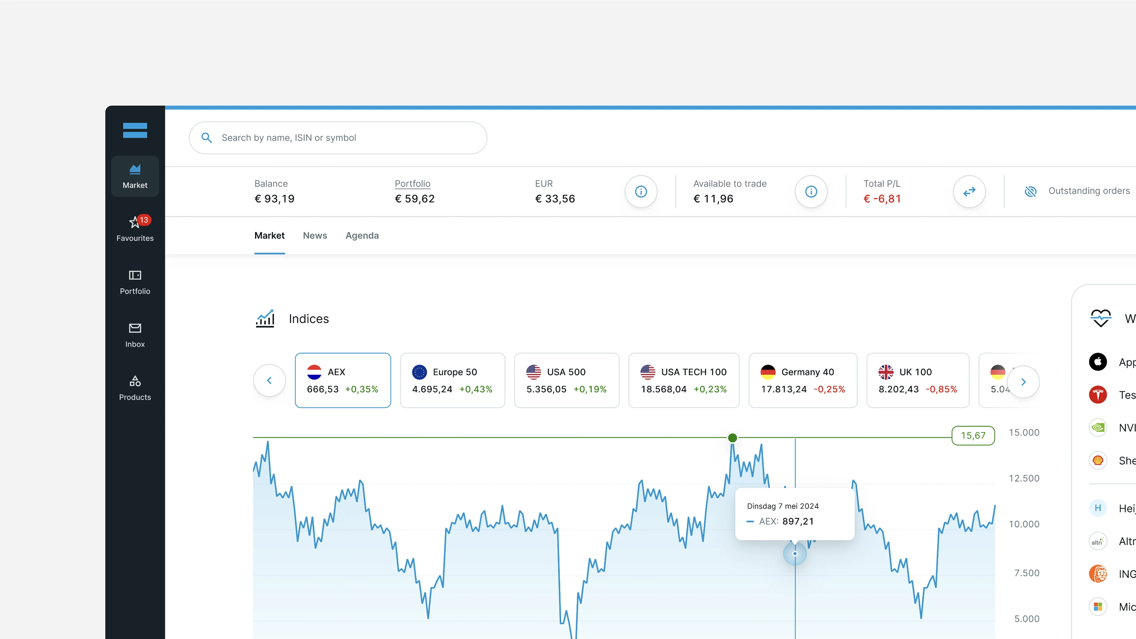This screenshot has width=1136, height=639.
Task: Switch to the Market tab
Action: [269, 235]
